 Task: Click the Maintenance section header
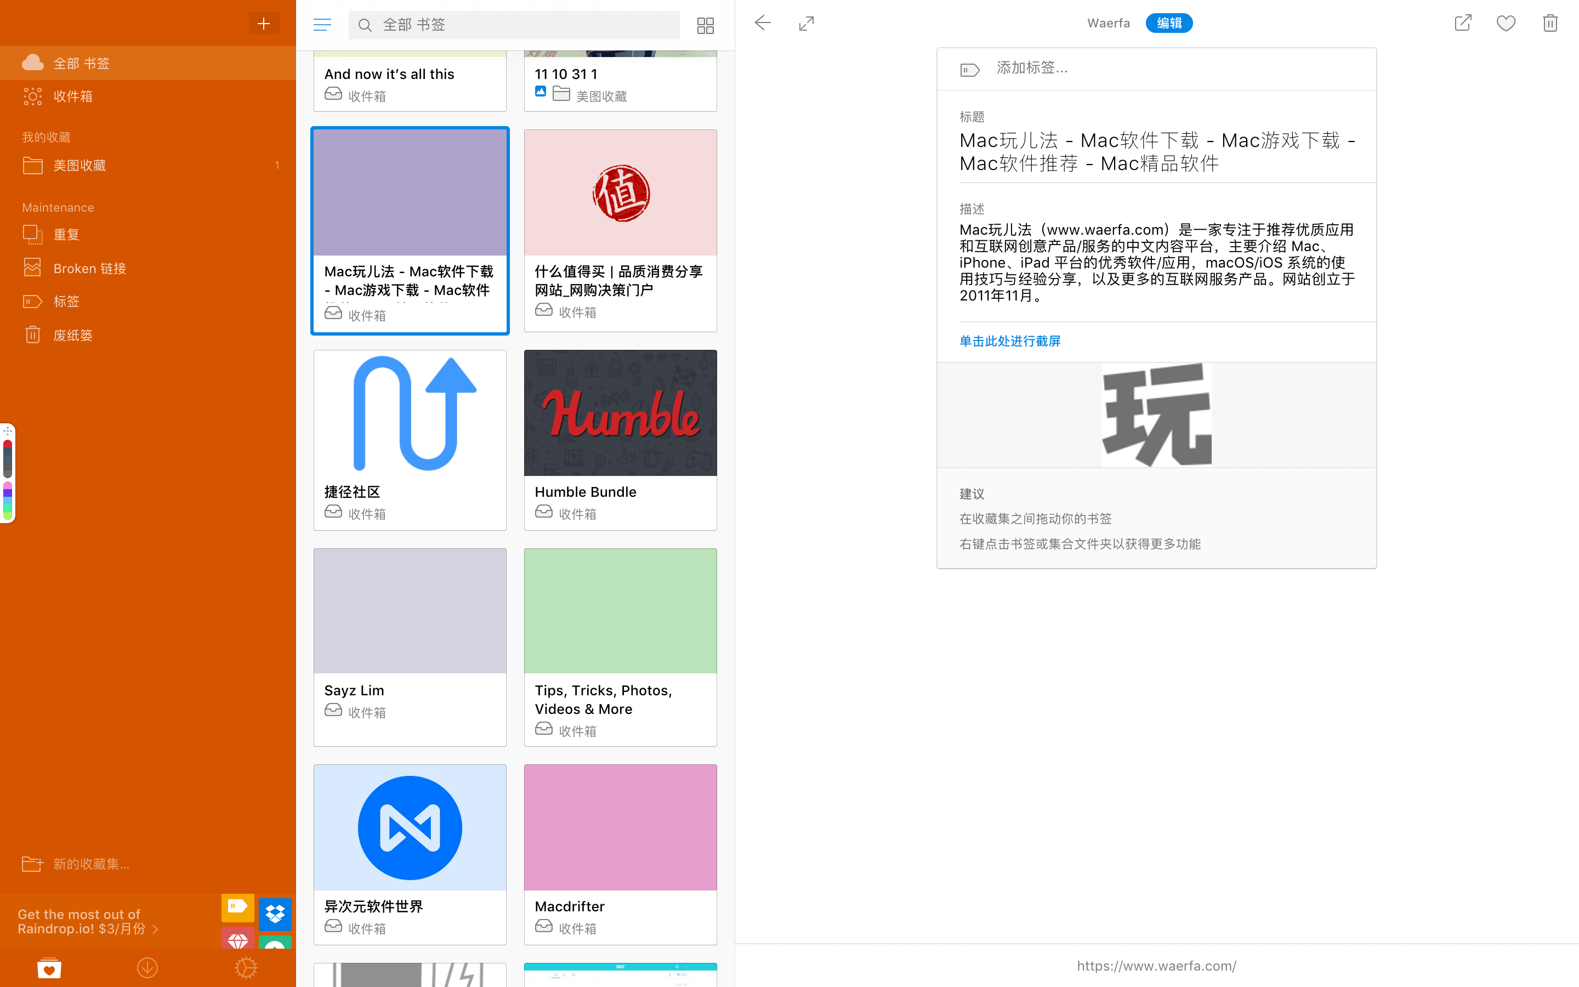58,207
